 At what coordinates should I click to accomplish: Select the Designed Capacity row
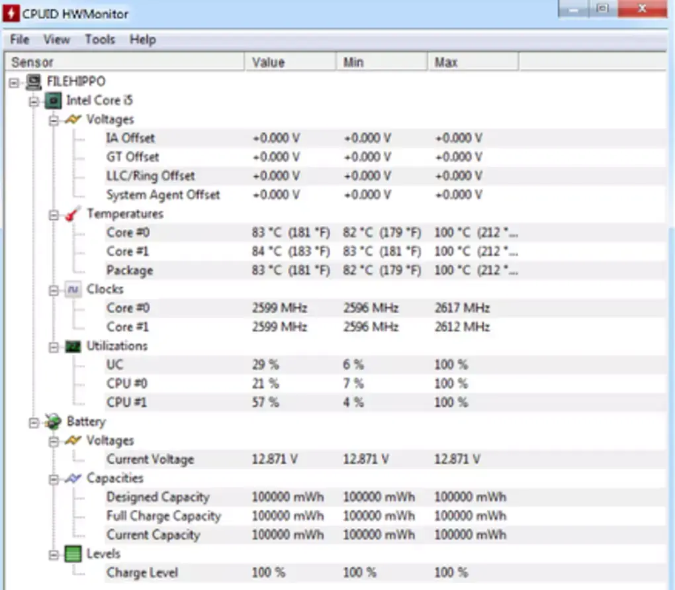pyautogui.click(x=385, y=497)
